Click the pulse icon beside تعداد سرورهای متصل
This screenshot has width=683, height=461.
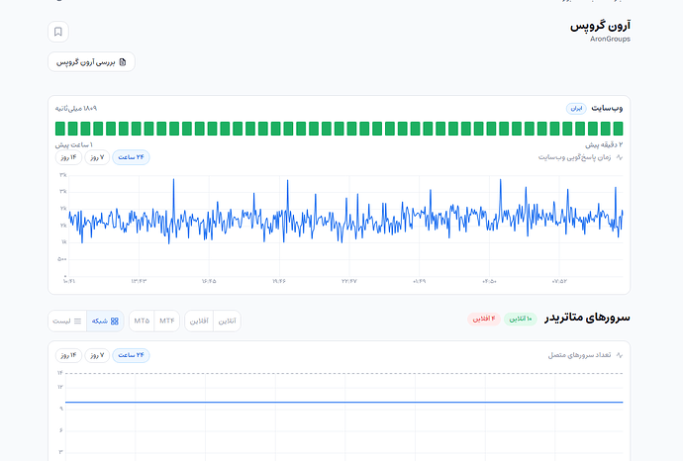(x=620, y=355)
